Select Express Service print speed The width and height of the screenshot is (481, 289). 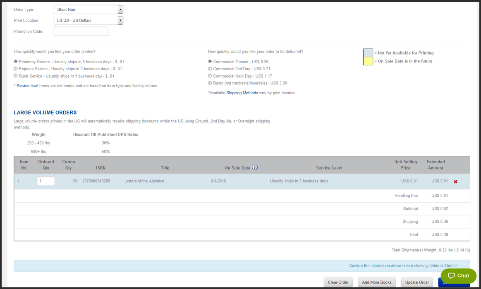(16, 69)
